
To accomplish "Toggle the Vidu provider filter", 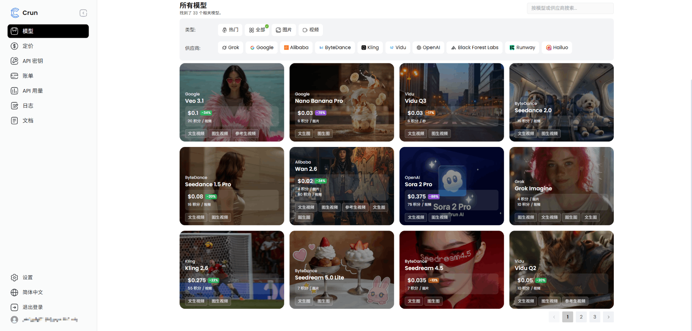I will (x=398, y=48).
